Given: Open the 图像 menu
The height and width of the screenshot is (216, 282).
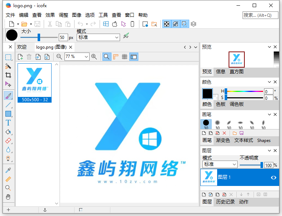Looking at the screenshot, I should pyautogui.click(x=77, y=15).
